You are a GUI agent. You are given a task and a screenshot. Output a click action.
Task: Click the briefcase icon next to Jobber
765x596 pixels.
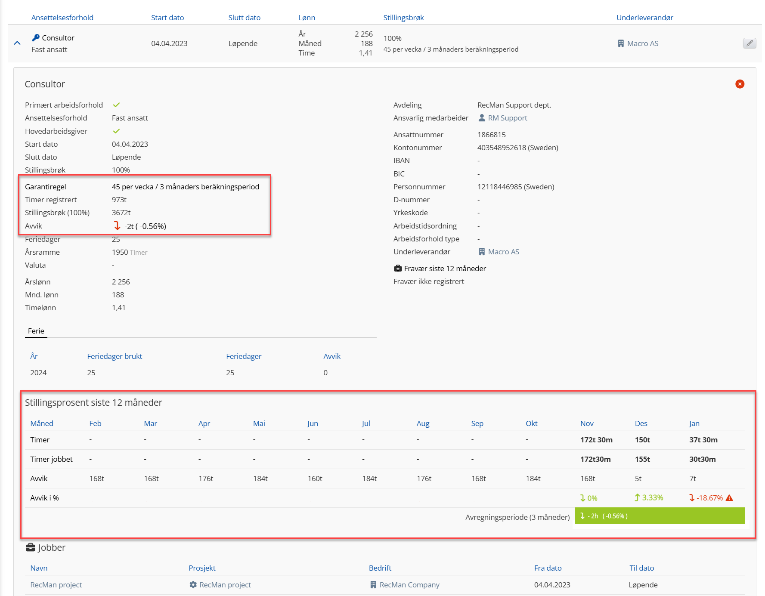click(31, 547)
